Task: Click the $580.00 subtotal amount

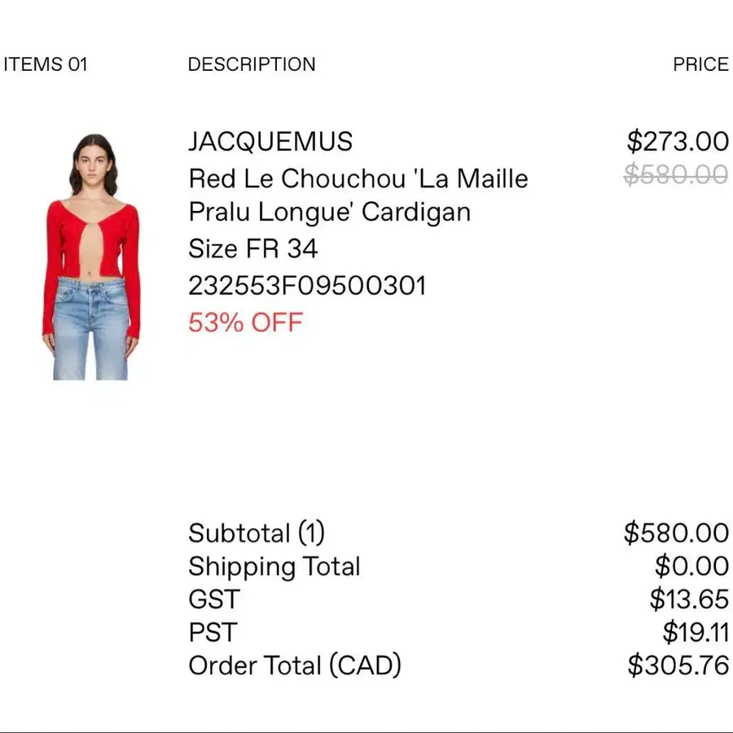Action: (676, 533)
